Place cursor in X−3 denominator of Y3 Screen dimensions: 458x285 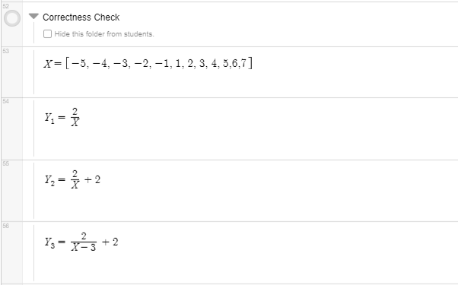[x=84, y=247]
